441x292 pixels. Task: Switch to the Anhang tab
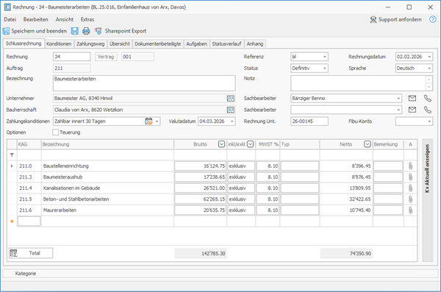pyautogui.click(x=255, y=43)
